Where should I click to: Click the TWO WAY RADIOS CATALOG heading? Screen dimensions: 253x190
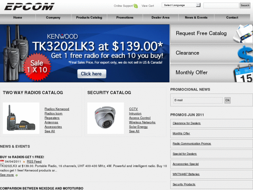point(33,93)
